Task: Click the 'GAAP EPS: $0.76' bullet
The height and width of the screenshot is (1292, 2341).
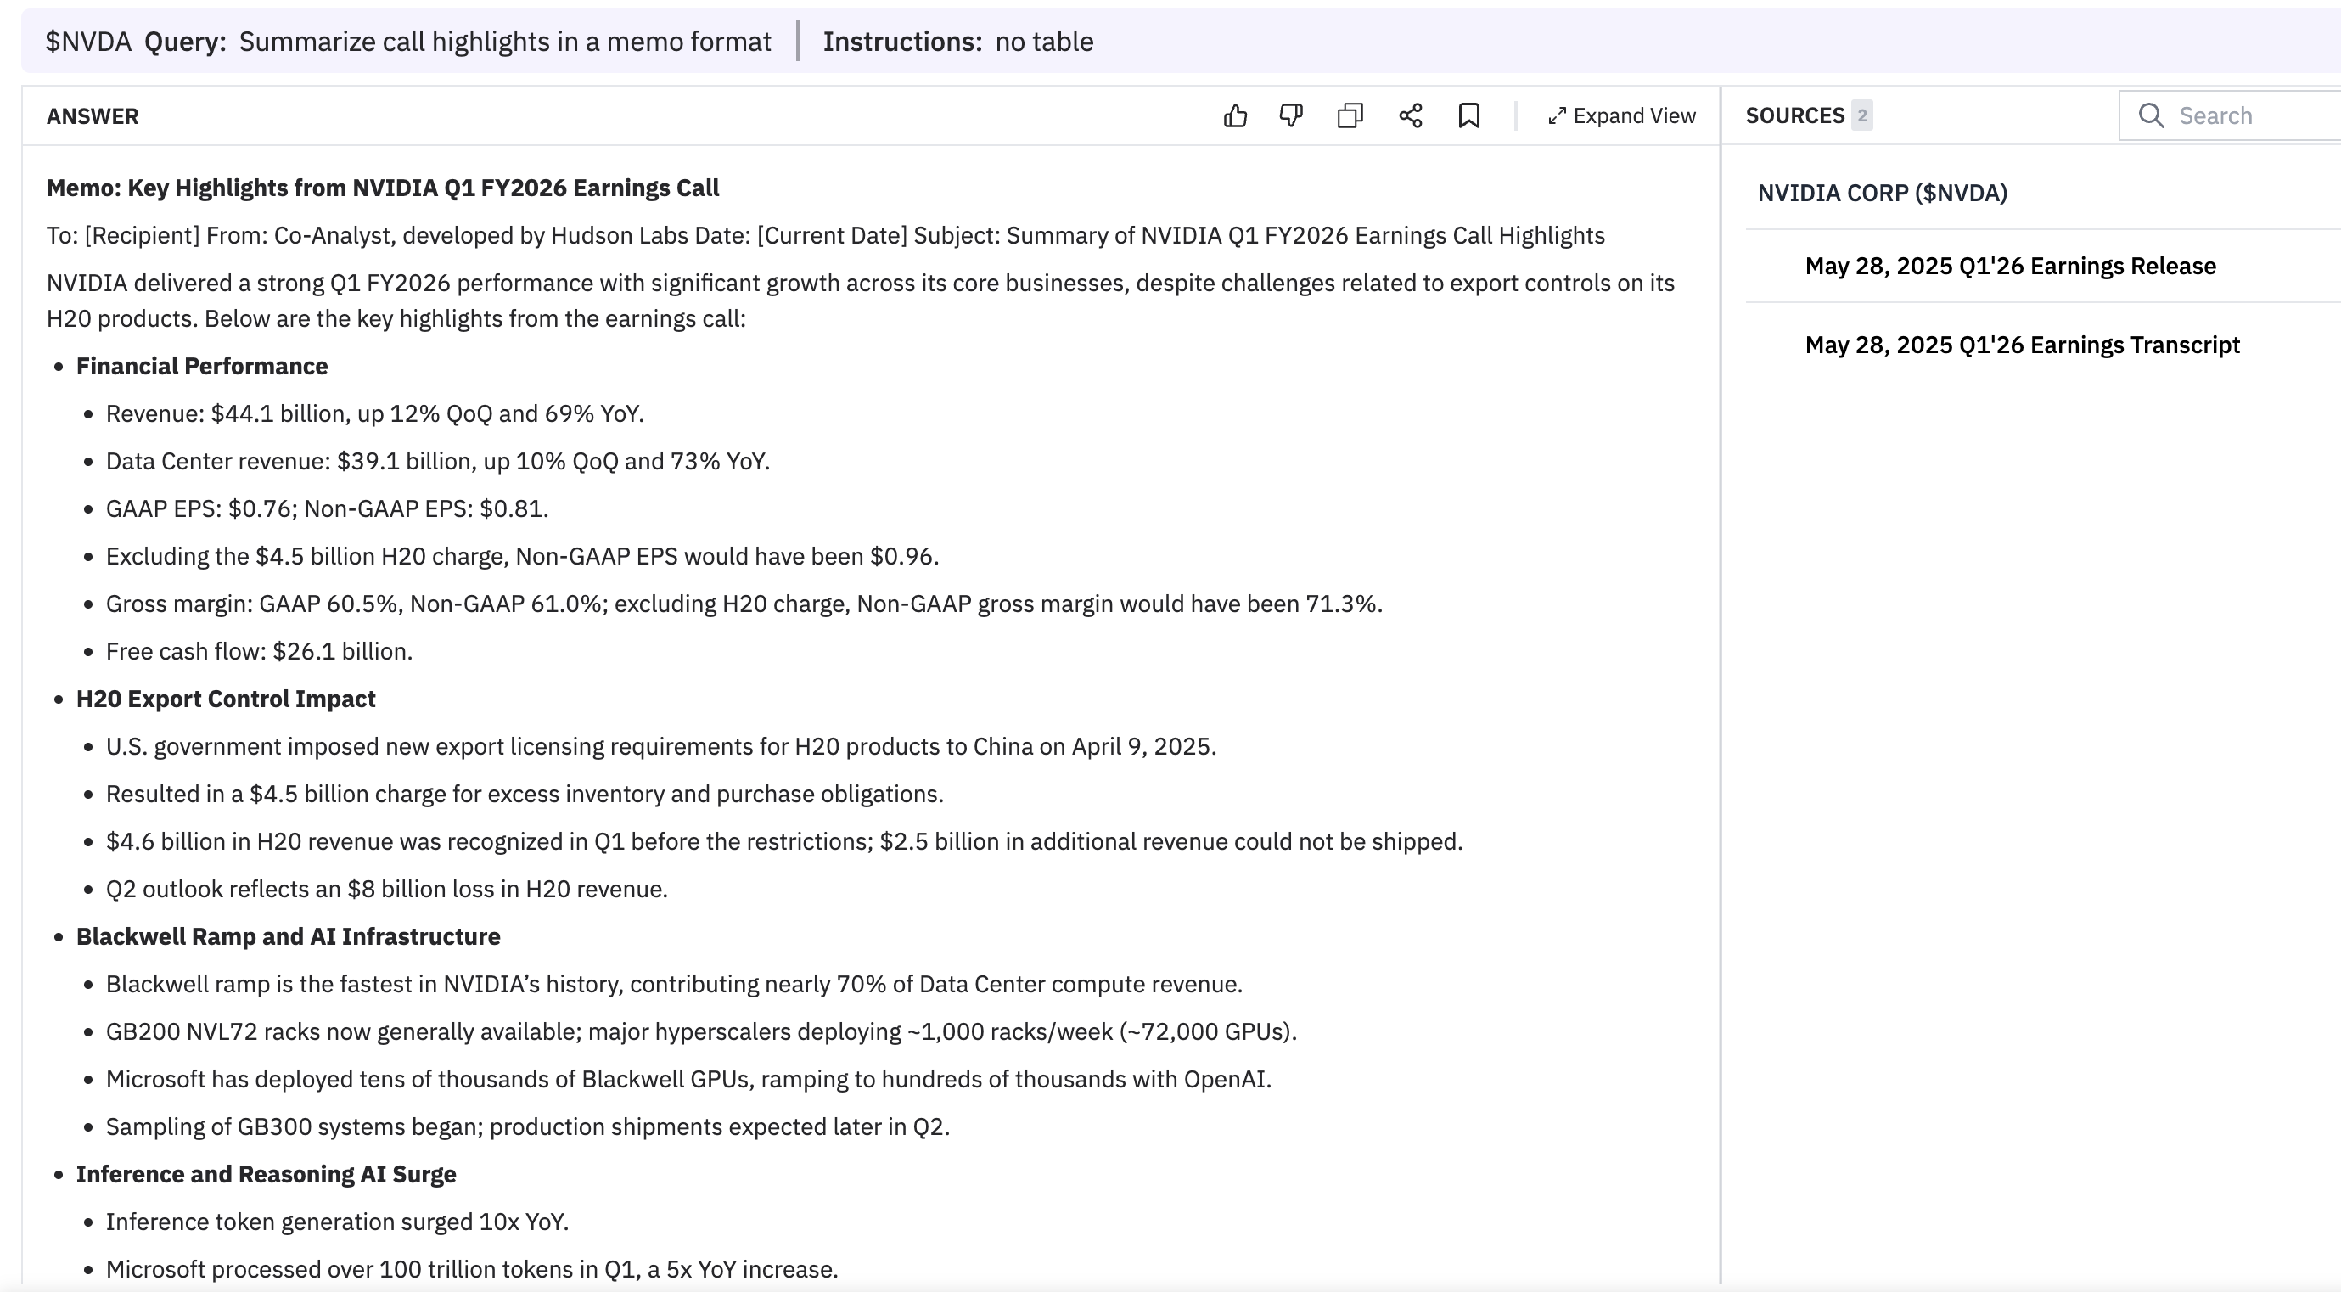Action: coord(327,508)
